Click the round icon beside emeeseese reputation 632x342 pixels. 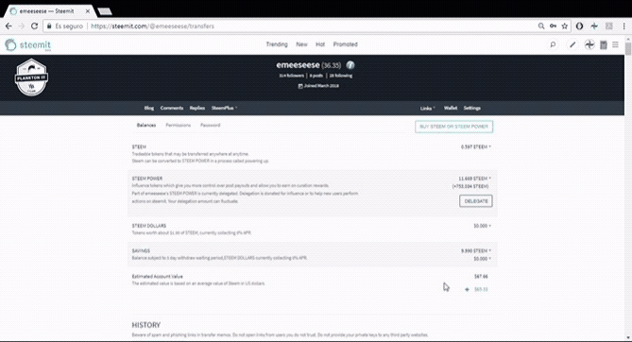350,65
